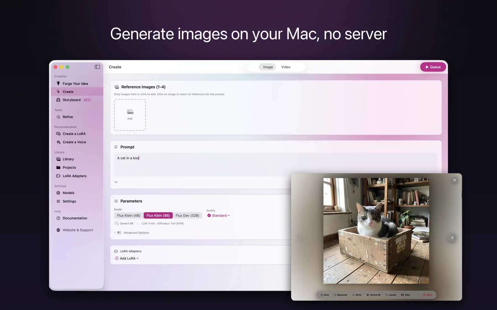Open the Standard quality dropdown
This screenshot has height=310, width=497.
tap(218, 215)
